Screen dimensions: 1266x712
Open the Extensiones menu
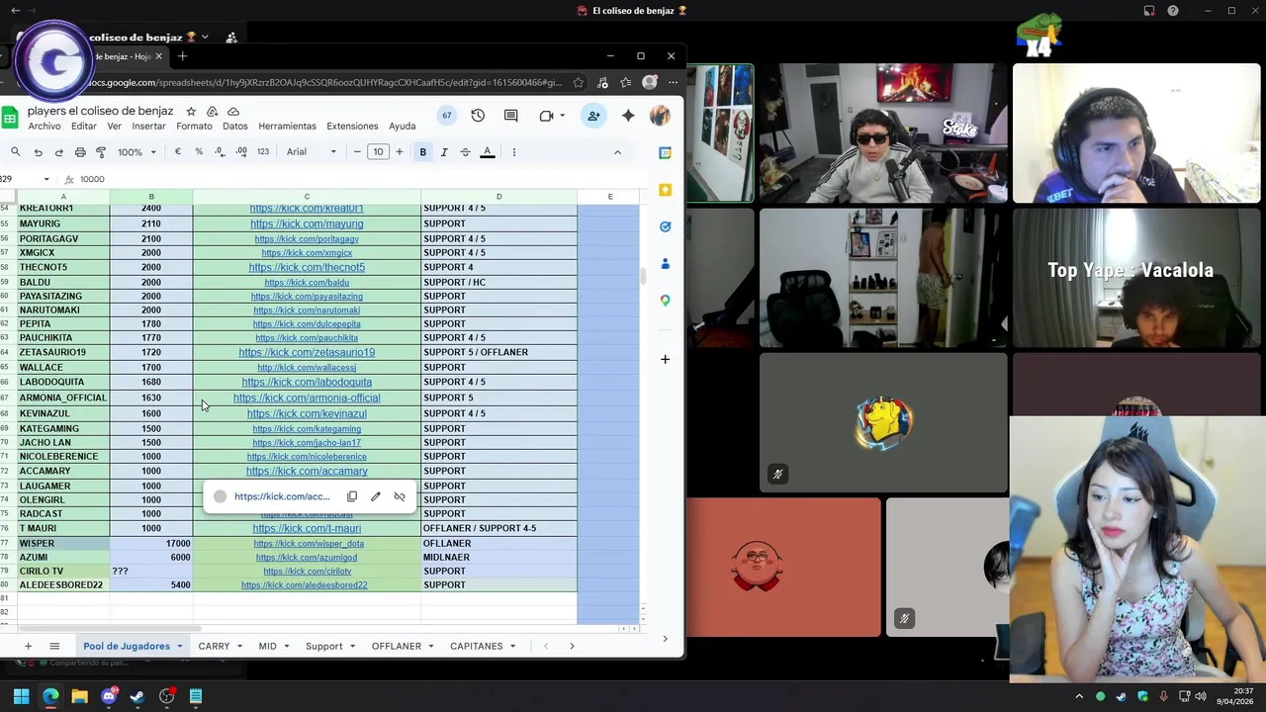[x=353, y=127]
